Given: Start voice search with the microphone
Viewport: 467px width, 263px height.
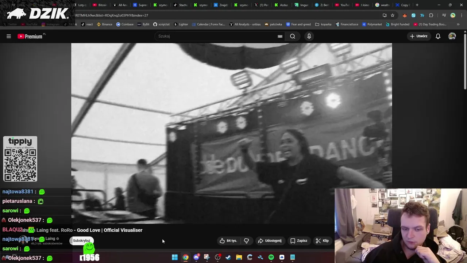Looking at the screenshot, I should (309, 36).
